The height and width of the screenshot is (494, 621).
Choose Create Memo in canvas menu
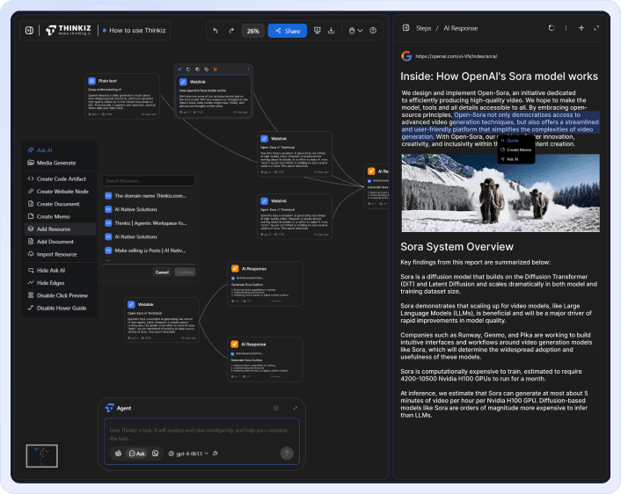60,216
